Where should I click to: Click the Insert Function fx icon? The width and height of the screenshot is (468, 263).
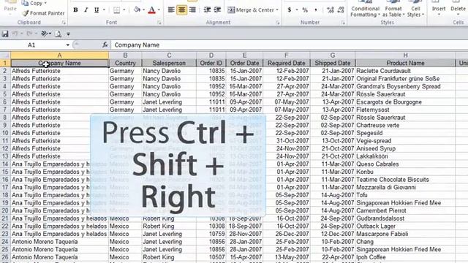[105, 45]
